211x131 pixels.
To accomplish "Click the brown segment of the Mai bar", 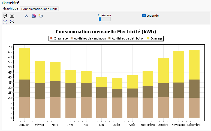I will [86, 90].
